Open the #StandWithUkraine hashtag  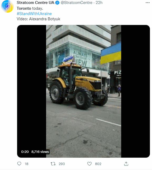[34, 14]
